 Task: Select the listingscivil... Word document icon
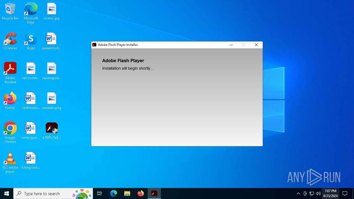click(31, 161)
